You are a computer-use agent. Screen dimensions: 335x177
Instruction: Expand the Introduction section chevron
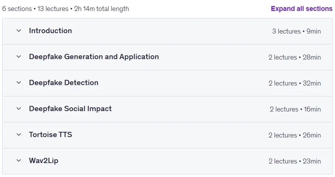(19, 31)
